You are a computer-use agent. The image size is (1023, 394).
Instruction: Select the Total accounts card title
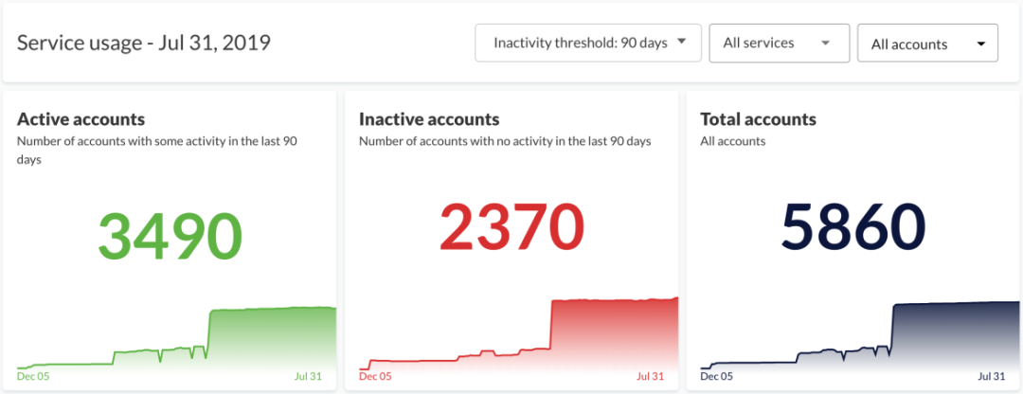coord(758,119)
